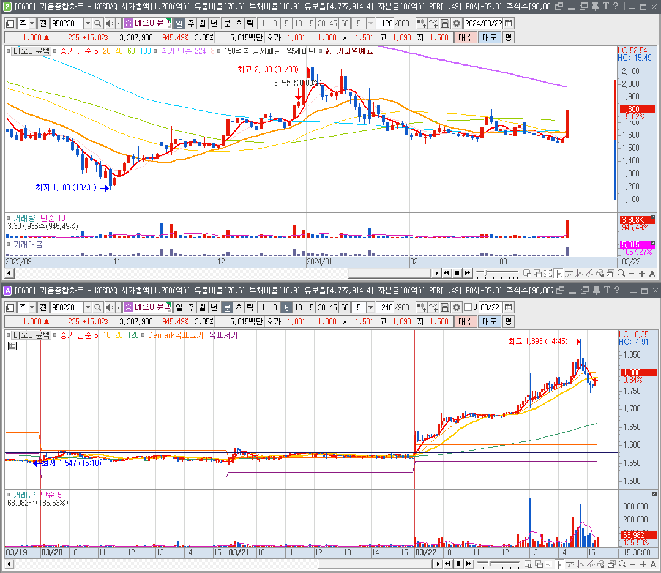The image size is (661, 573).
Task: Click pin icon in bottom window title bar
Action: [596, 290]
